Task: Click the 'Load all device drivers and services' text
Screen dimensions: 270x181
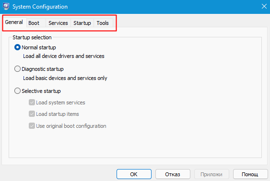Action: (x=64, y=56)
